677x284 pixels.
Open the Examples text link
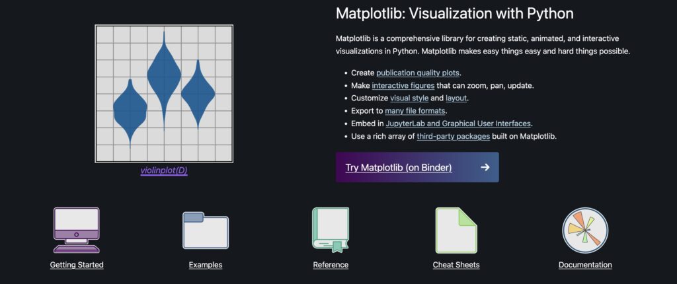pos(206,265)
